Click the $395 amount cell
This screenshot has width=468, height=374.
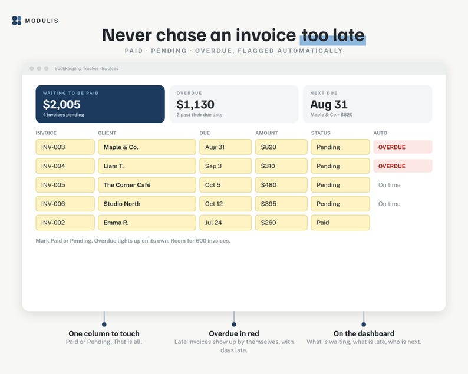coord(281,204)
